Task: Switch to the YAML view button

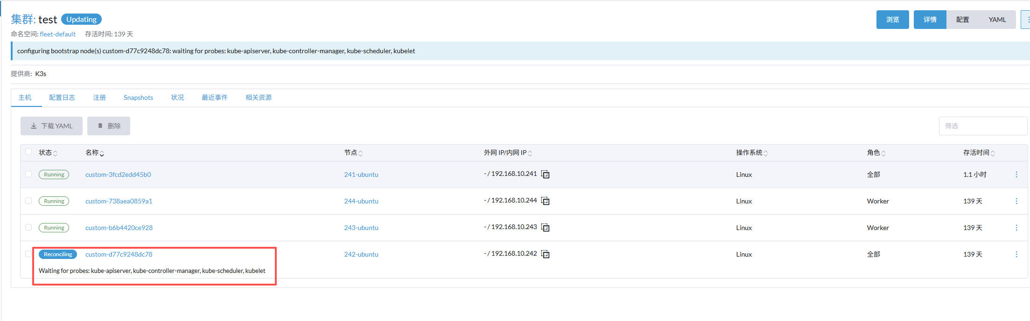Action: (997, 20)
